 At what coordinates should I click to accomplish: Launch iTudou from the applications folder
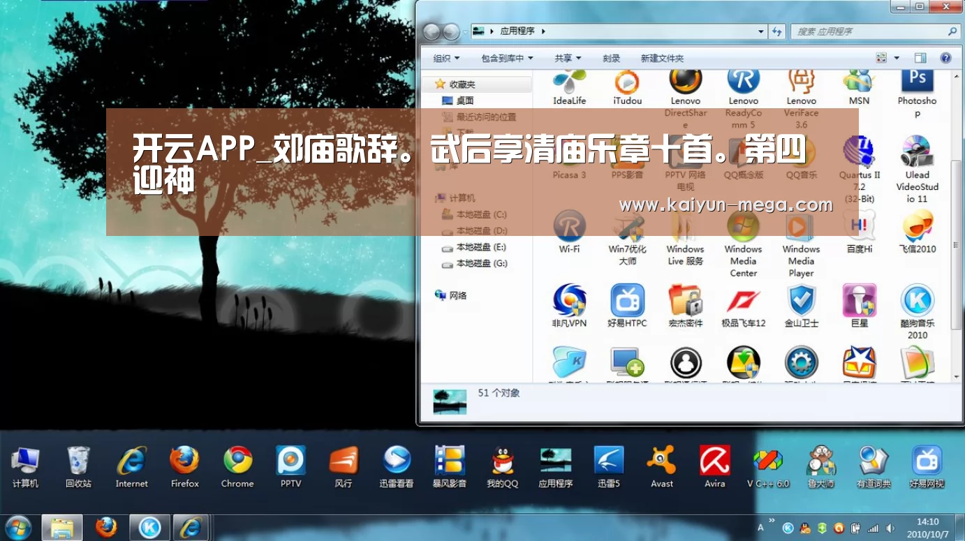tap(627, 87)
